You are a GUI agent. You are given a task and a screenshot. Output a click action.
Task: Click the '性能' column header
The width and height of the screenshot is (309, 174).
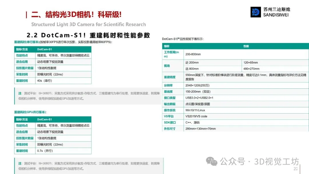246,46
